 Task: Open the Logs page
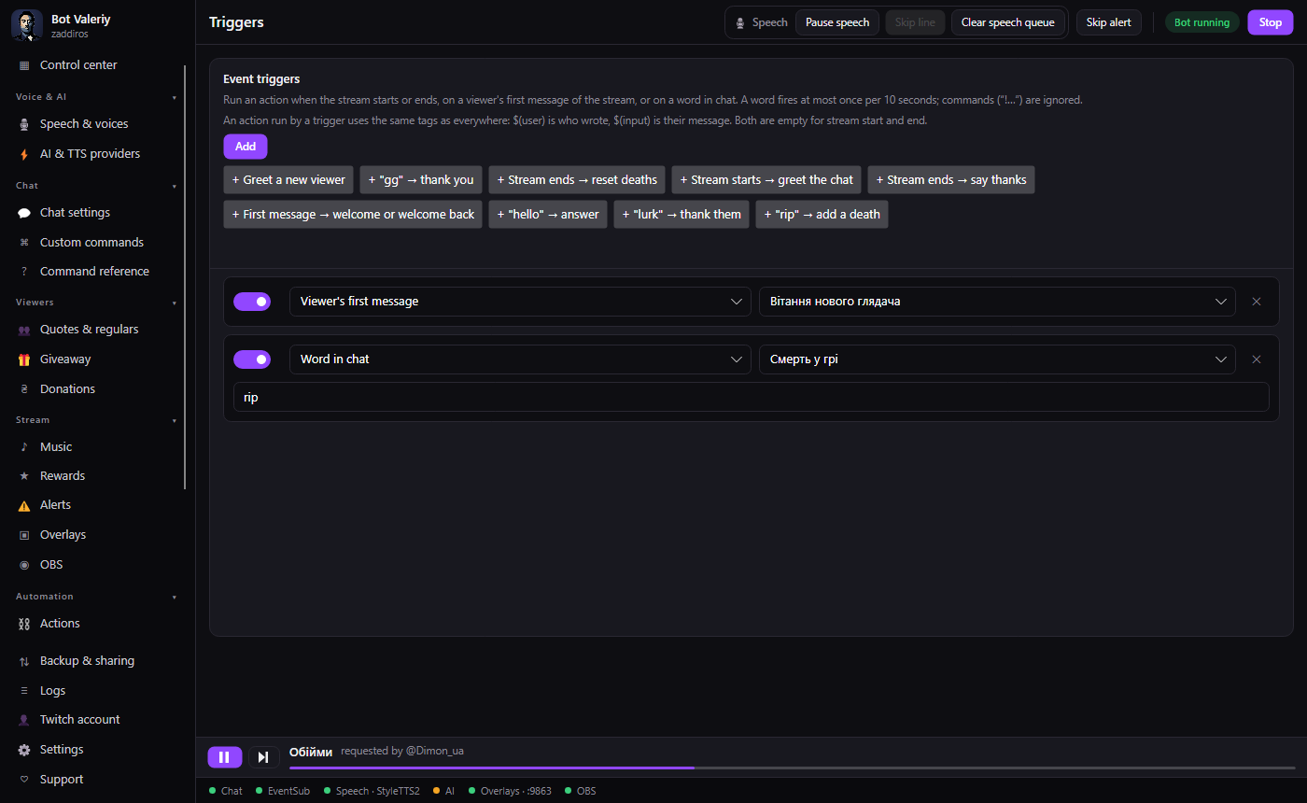(96, 691)
